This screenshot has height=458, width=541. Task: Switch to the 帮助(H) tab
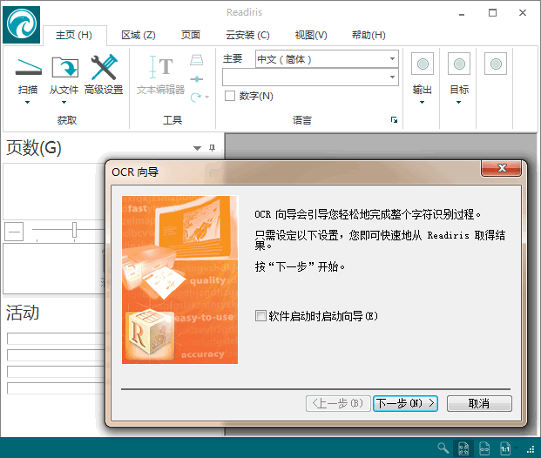tap(369, 35)
